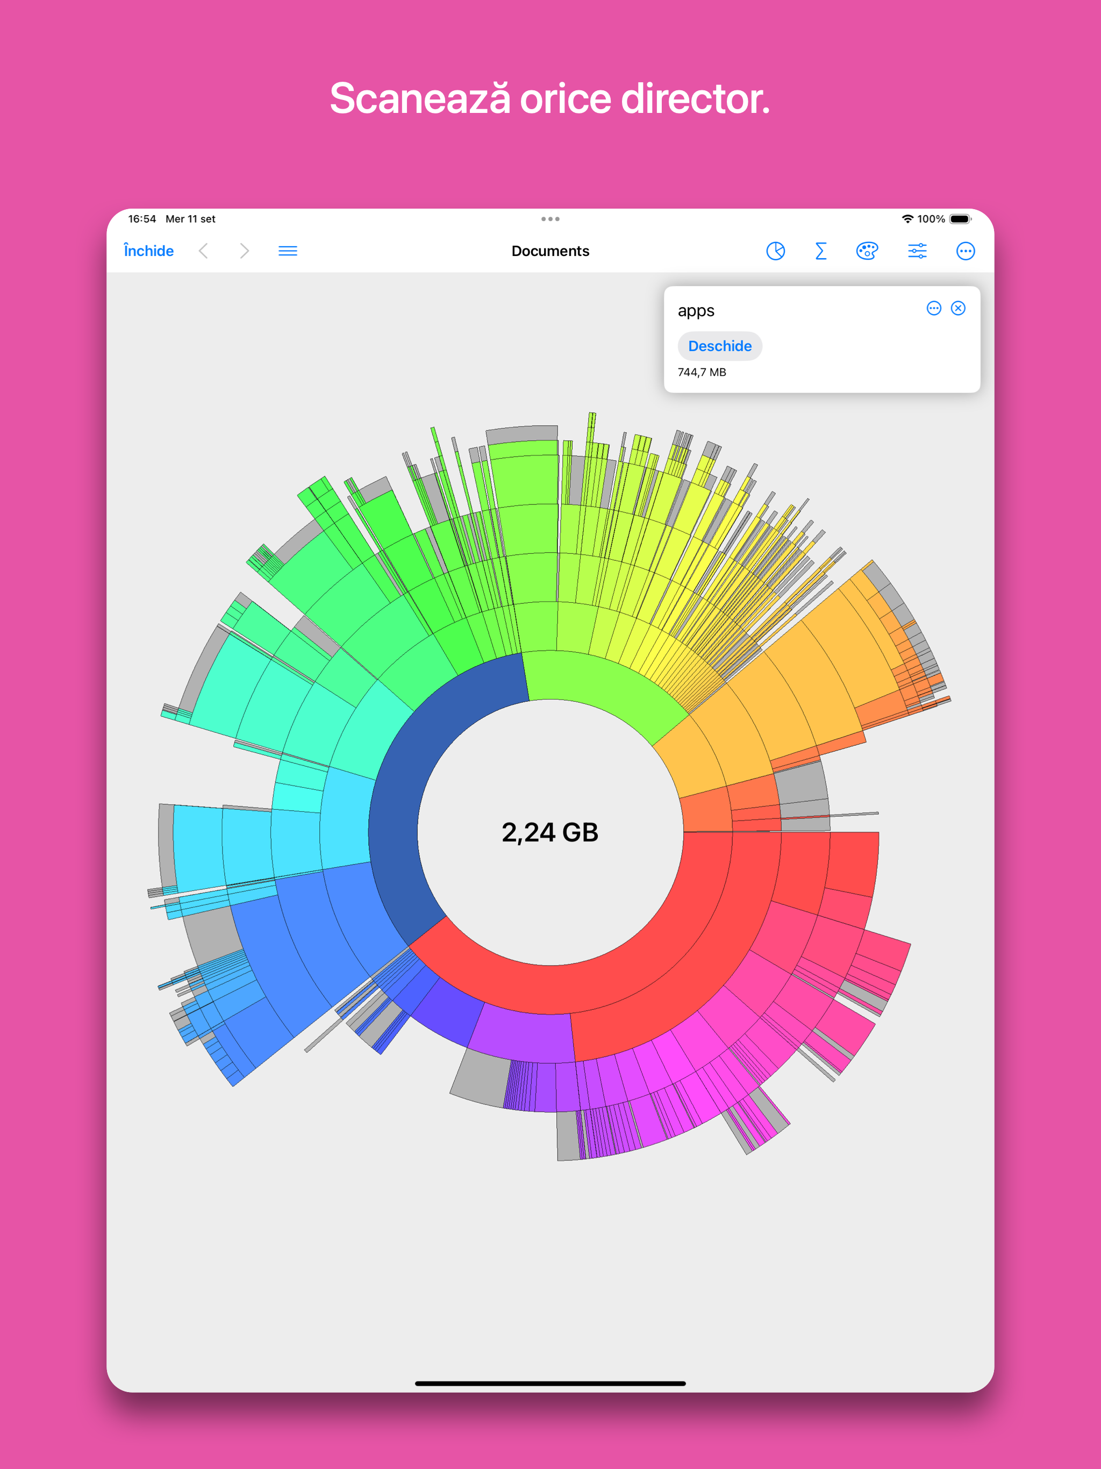Tap the home indicator bar
Image resolution: width=1101 pixels, height=1469 pixels.
(550, 1384)
